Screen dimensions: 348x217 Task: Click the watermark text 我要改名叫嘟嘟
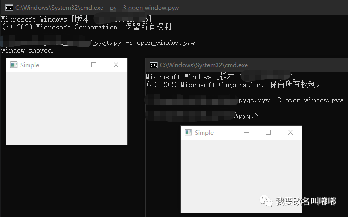point(305,202)
